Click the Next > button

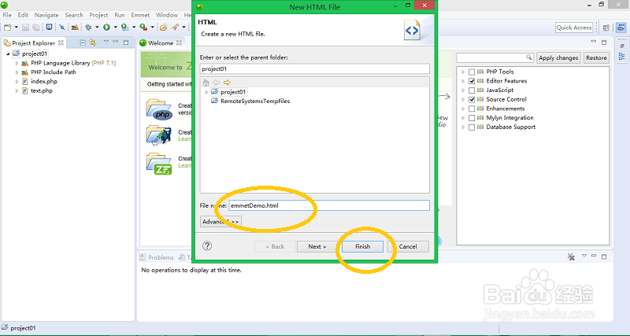point(317,246)
